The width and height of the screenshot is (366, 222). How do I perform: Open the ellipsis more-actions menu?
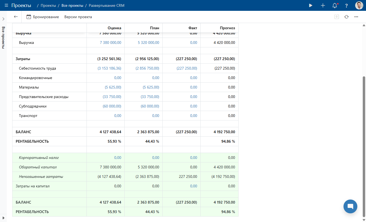[x=356, y=17]
